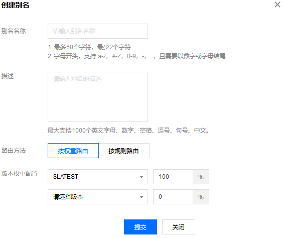Expand the 请选择版本 version selector
The height and width of the screenshot is (238, 284).
click(98, 197)
